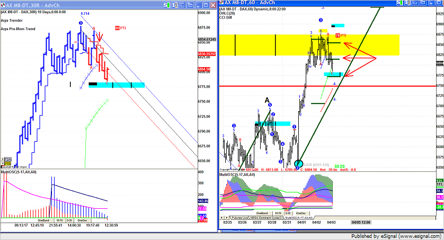Click the large yellow highlighted price zone
The width and height of the screenshot is (444, 240).
tap(265, 45)
